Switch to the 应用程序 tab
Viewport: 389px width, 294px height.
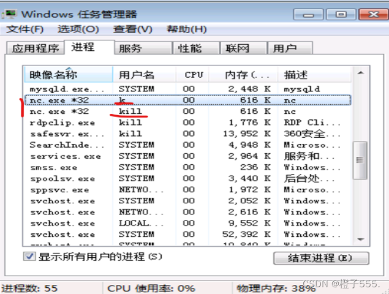36,48
